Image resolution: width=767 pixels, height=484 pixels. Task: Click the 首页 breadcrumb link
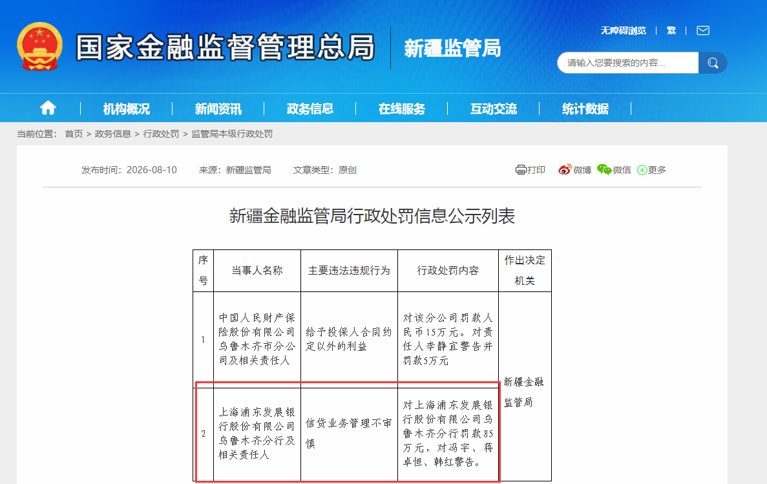[74, 134]
